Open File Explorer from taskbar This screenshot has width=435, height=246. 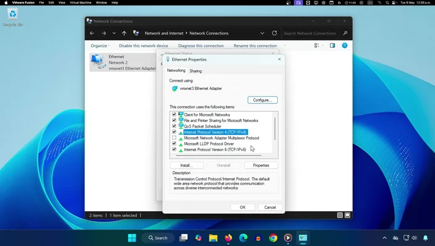click(x=213, y=238)
